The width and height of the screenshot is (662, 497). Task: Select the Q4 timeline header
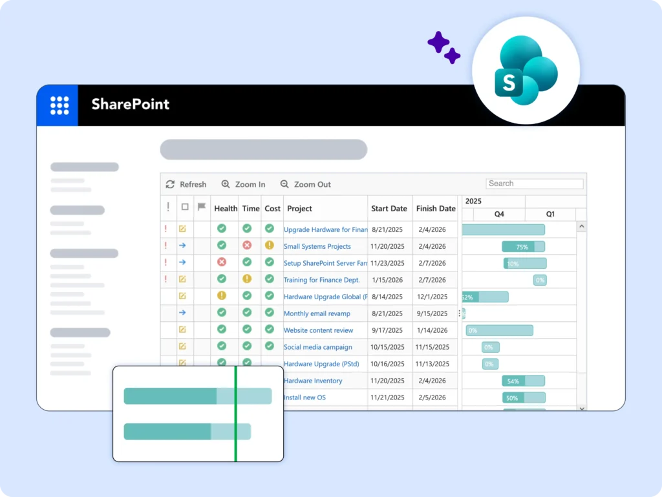(x=499, y=215)
